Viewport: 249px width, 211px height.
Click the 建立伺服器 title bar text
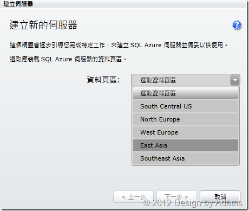[x=18, y=4]
